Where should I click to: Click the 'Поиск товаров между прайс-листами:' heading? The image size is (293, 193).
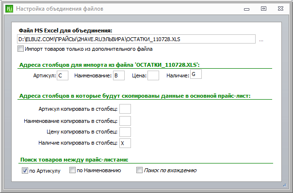[x=74, y=160]
